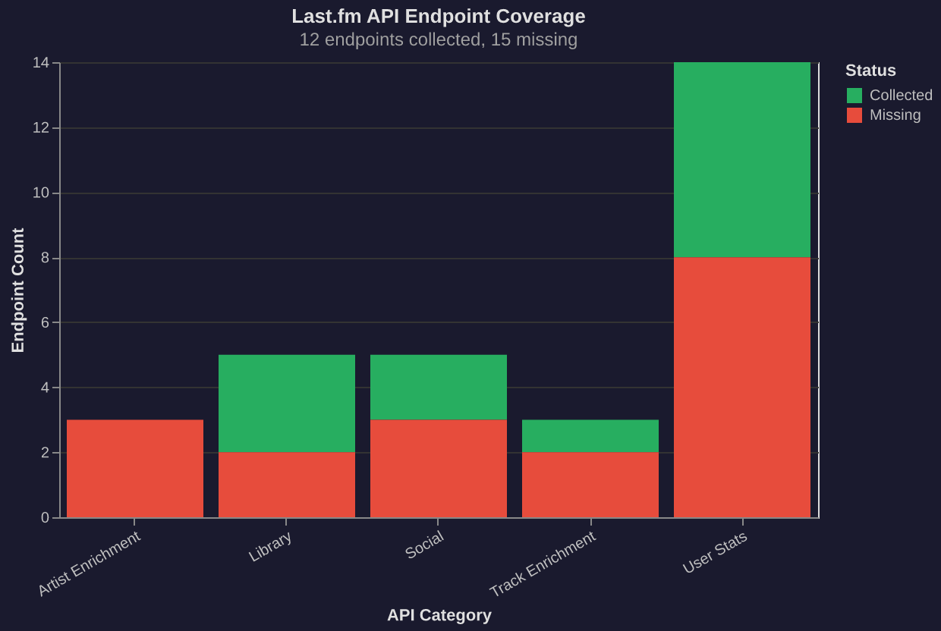941x631 pixels.
Task: Click the green Collected legend swatch
Action: 854,95
